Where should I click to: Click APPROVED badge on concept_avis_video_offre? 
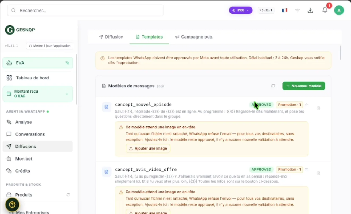tap(261, 169)
